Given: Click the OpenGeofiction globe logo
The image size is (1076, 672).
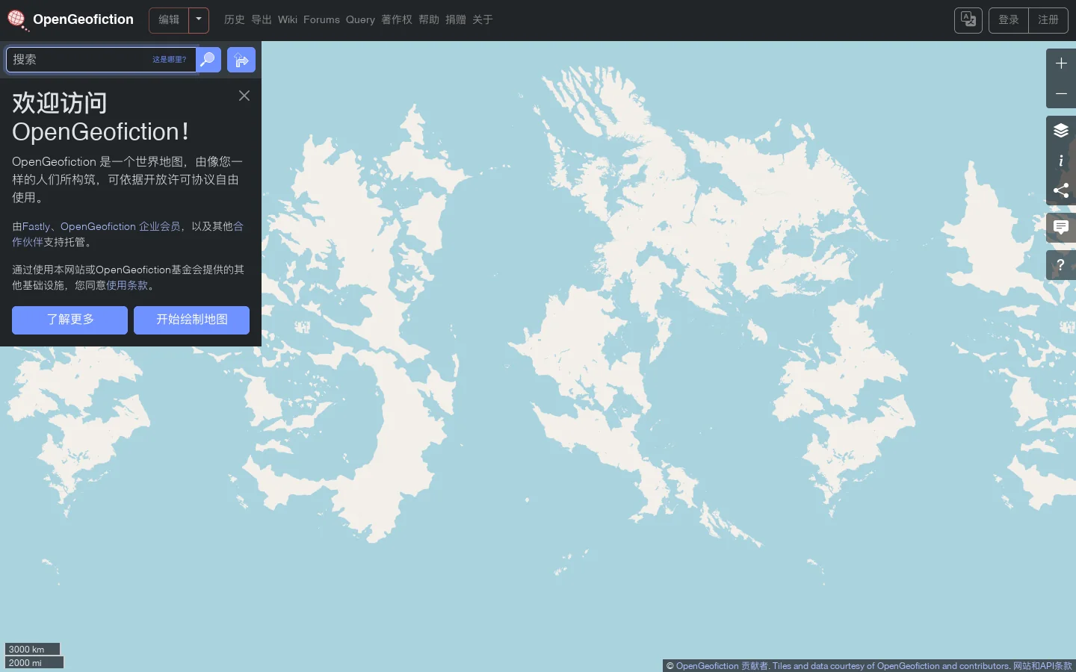Looking at the screenshot, I should (x=17, y=20).
